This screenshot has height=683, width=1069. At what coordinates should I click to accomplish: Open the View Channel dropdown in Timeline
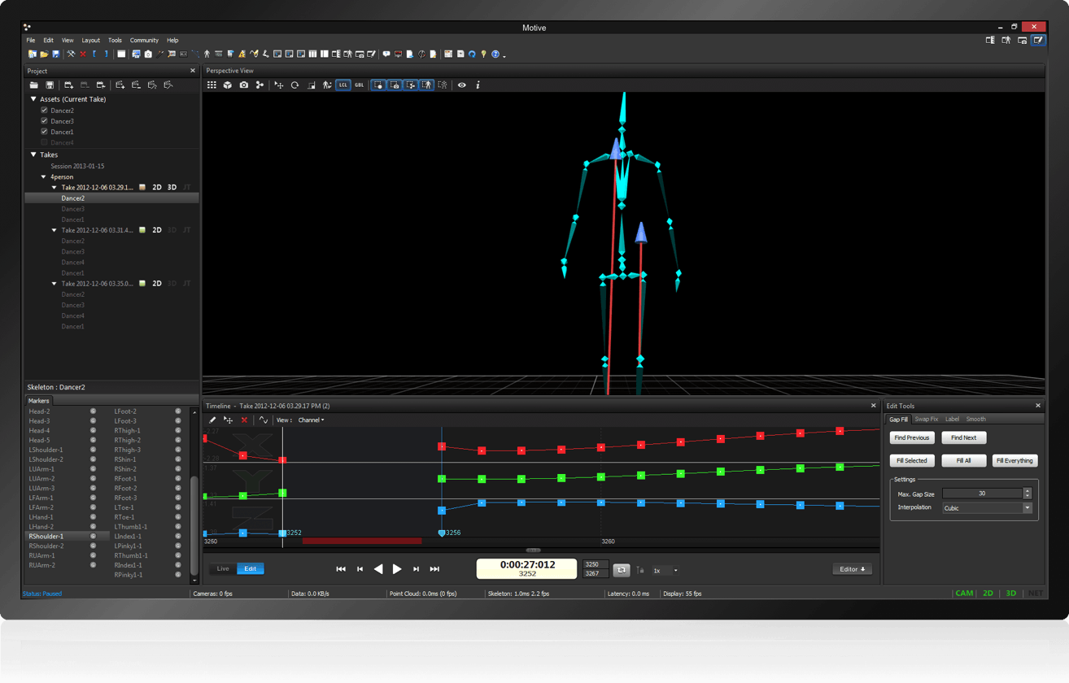click(311, 420)
